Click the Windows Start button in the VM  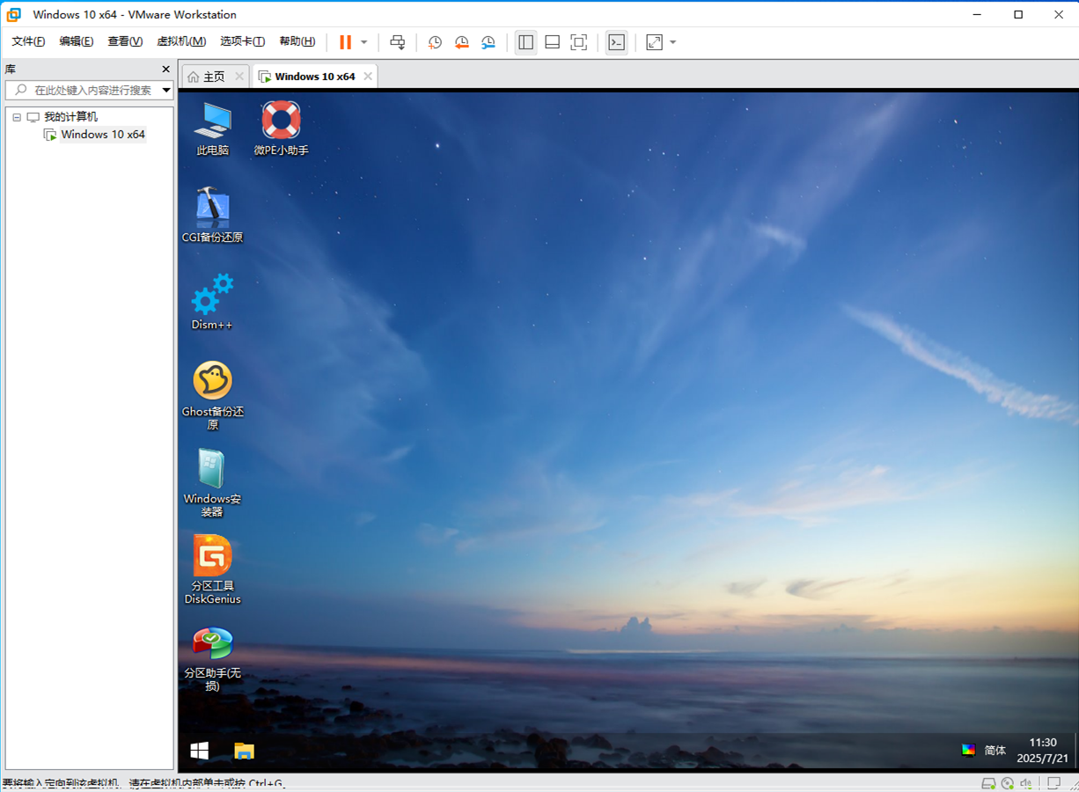point(199,750)
